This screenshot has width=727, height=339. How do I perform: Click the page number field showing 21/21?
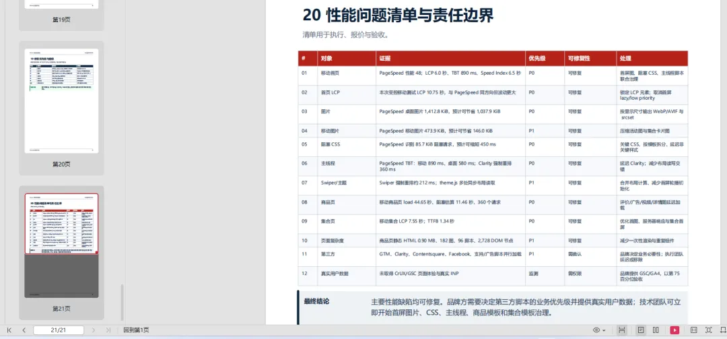tap(59, 330)
